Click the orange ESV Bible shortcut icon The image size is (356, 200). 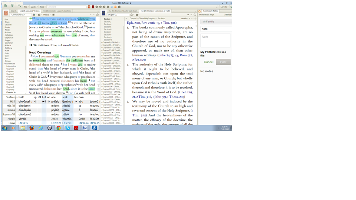coord(89,7)
